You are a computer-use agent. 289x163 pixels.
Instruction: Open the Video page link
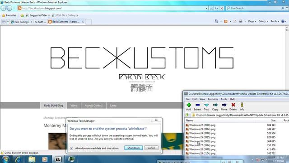[x=74, y=105]
